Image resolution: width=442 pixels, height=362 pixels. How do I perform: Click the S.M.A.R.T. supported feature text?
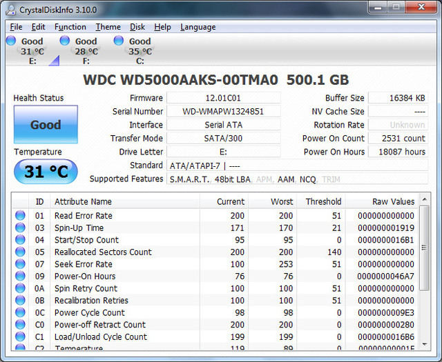[x=189, y=179]
